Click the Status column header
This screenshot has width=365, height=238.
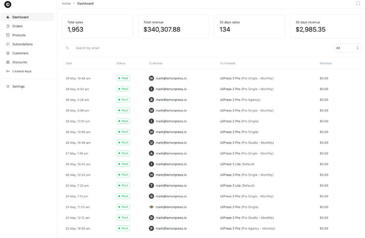(x=121, y=63)
